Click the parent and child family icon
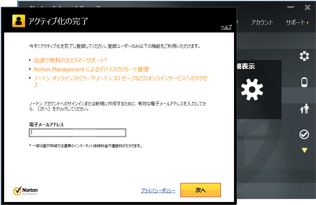 [x=304, y=109]
